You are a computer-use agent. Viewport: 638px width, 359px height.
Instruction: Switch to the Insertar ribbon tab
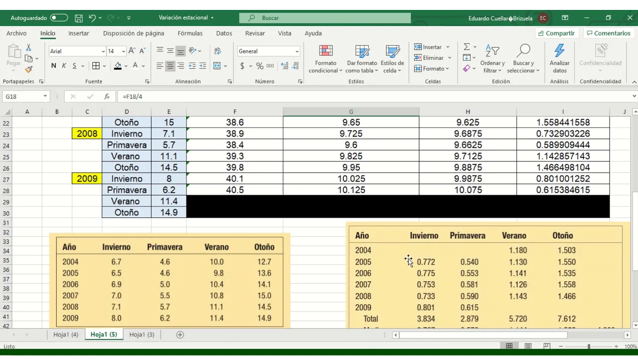pyautogui.click(x=79, y=33)
